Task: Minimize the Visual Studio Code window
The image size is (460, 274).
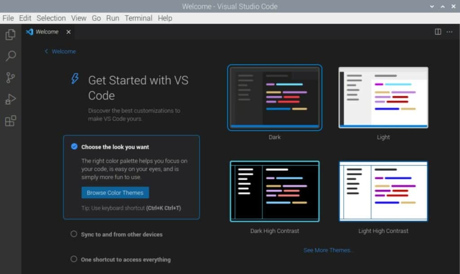Action: tap(432, 6)
